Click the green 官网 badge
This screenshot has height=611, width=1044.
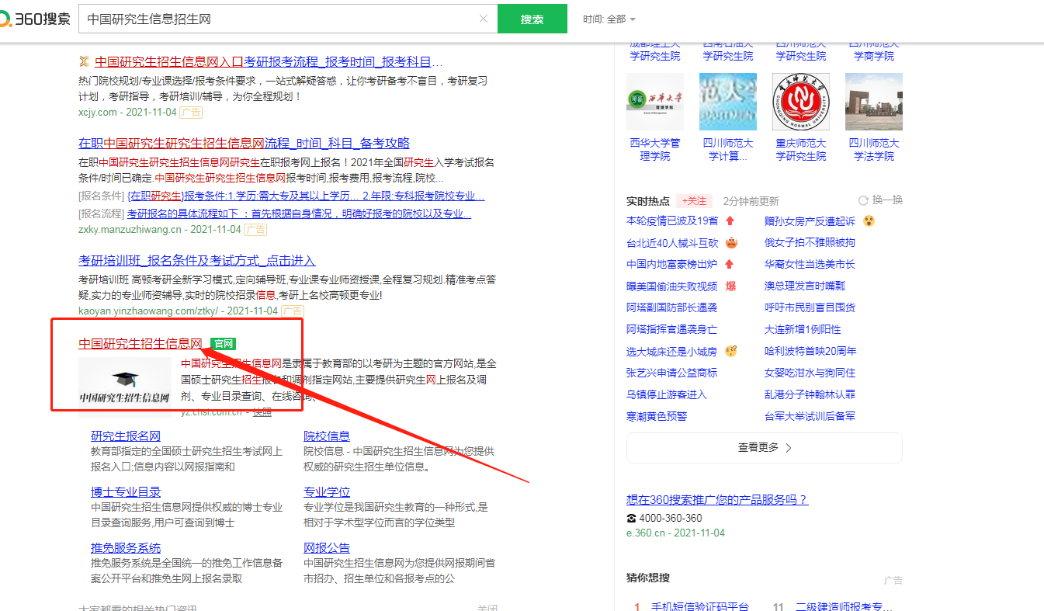coord(224,343)
